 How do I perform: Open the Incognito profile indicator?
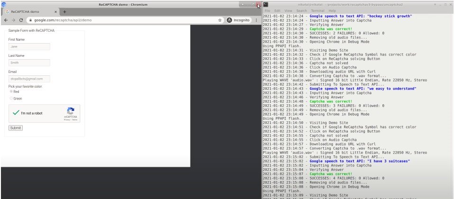pyautogui.click(x=238, y=20)
